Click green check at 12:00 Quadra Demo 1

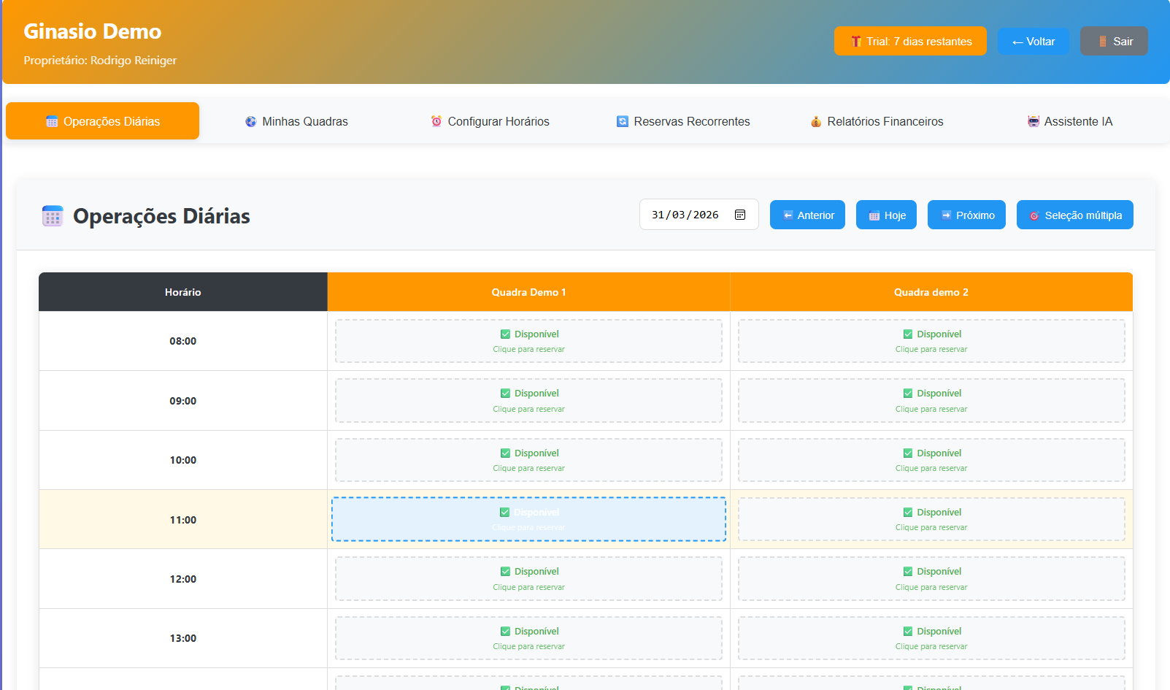coord(505,572)
